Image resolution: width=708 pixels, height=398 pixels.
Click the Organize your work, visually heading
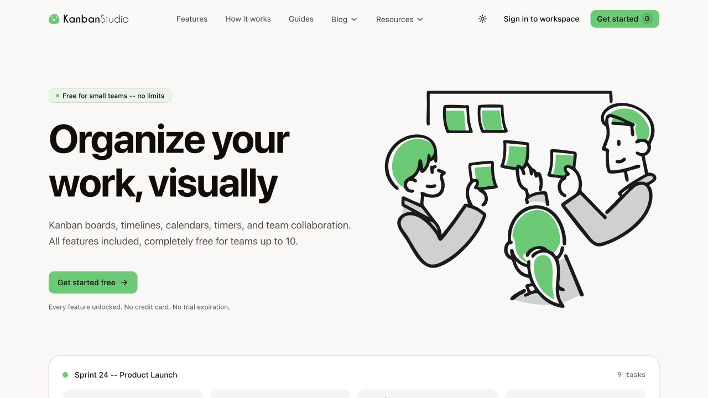click(x=169, y=161)
